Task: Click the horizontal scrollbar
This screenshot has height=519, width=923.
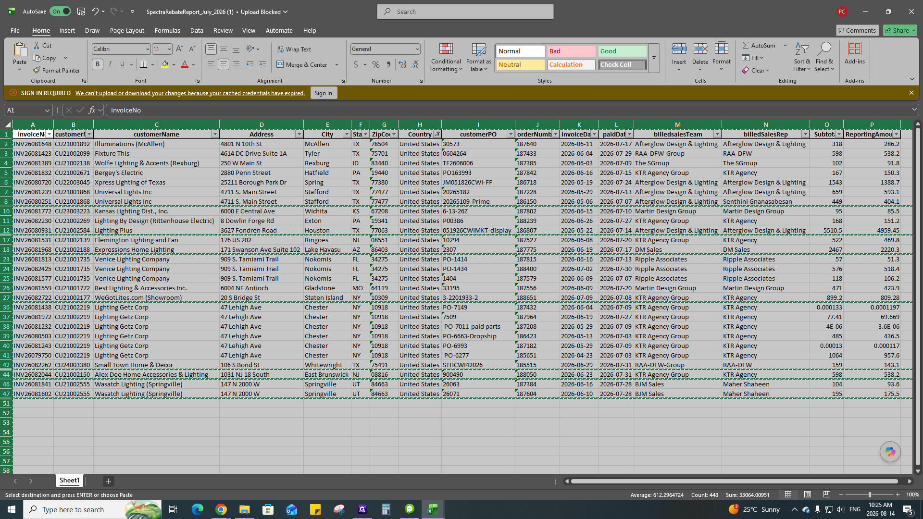Action: coord(734,481)
